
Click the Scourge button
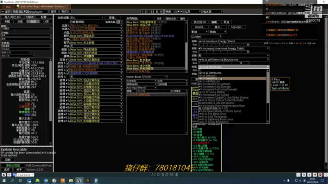237,27
